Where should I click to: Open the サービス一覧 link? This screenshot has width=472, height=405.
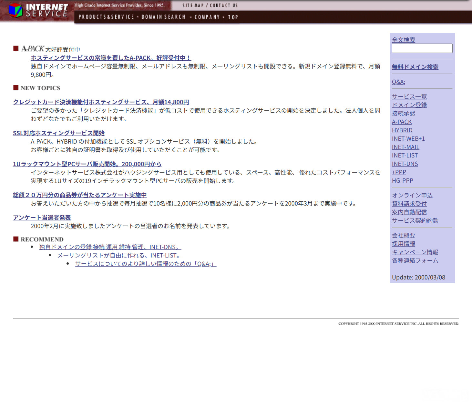pyautogui.click(x=409, y=96)
